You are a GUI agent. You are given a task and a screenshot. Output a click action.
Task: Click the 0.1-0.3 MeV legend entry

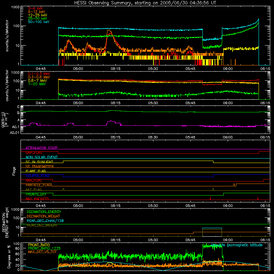point(39,74)
